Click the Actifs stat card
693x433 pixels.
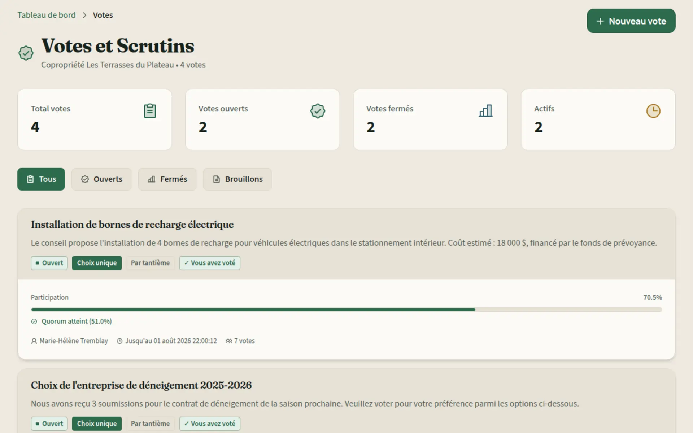pyautogui.click(x=598, y=120)
